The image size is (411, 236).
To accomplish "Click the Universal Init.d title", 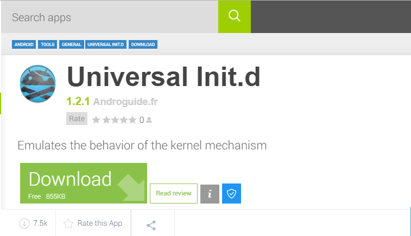I will (x=163, y=77).
